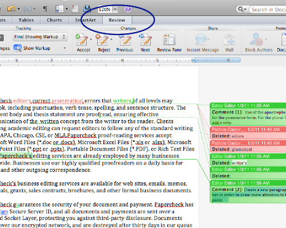Click 'Secure Server ID' in the document
Screen dimensions: 286x228
pos(30,211)
